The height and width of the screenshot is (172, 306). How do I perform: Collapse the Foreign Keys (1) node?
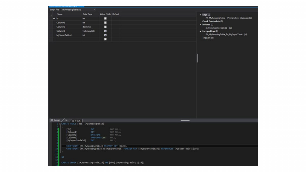pyautogui.click(x=201, y=31)
